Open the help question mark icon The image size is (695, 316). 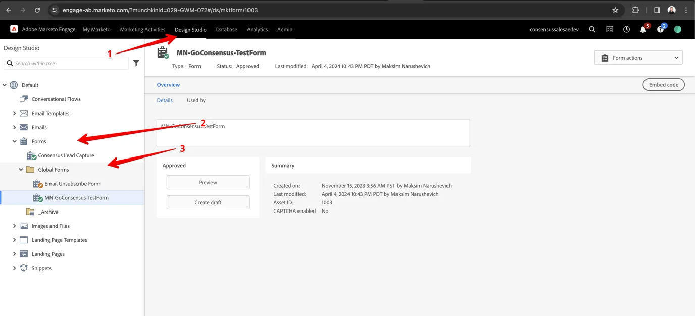[x=660, y=30]
